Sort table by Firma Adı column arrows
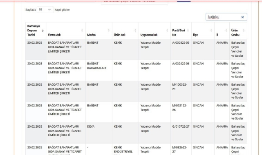Image resolution: width=262 pixels, height=155 pixels. coord(82,30)
